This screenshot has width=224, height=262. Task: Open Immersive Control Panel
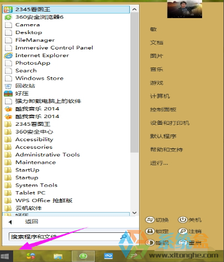pos(66,48)
